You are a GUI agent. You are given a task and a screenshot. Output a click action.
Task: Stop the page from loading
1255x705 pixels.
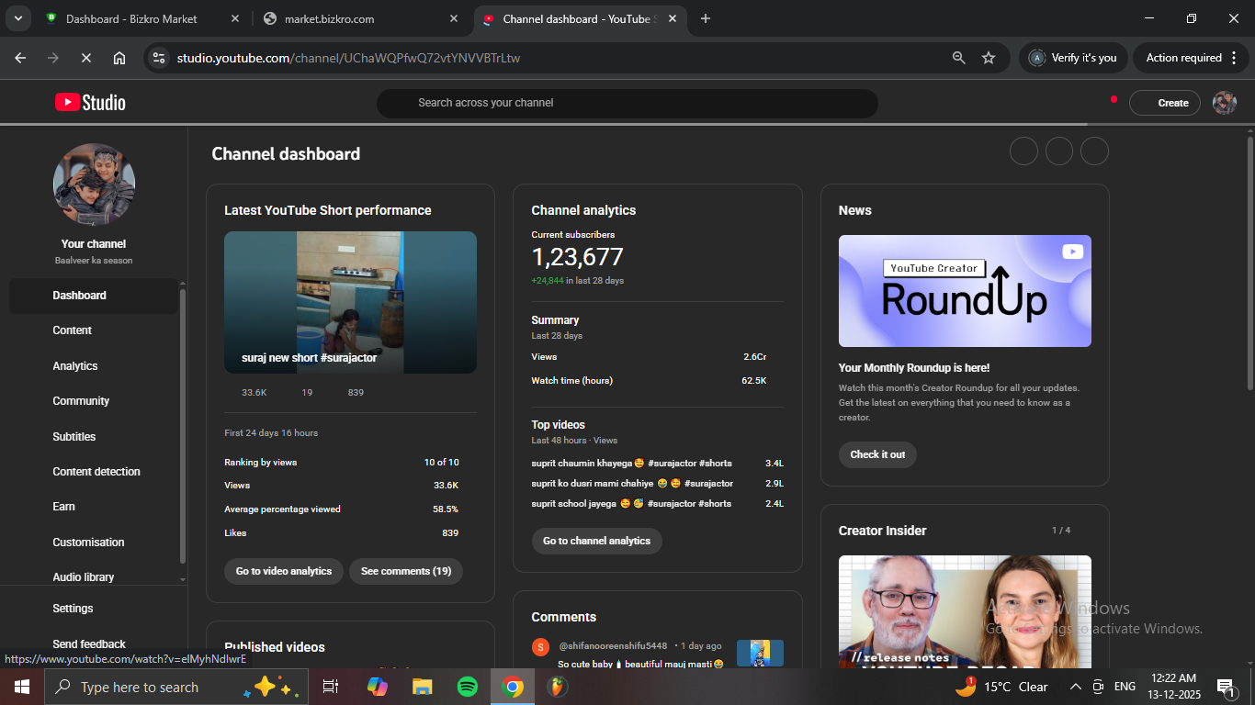click(86, 58)
